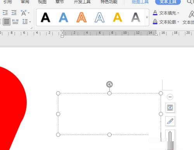Open the text direction dropdown arrow
This screenshot has width=194, height=150.
29,13
